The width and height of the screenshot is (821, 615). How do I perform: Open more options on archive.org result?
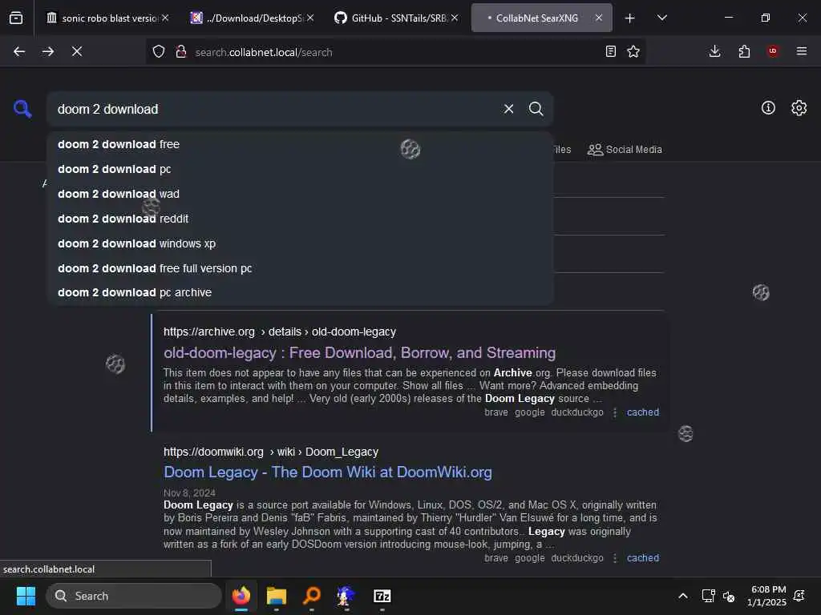[x=615, y=412]
